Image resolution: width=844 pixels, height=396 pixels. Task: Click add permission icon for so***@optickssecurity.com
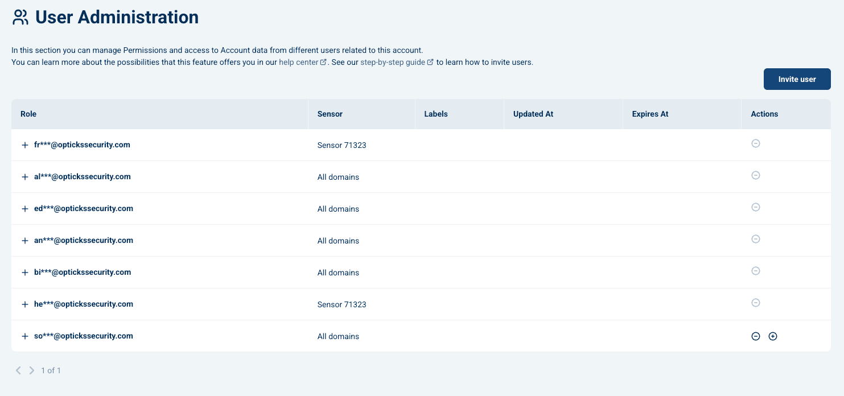[x=773, y=336]
